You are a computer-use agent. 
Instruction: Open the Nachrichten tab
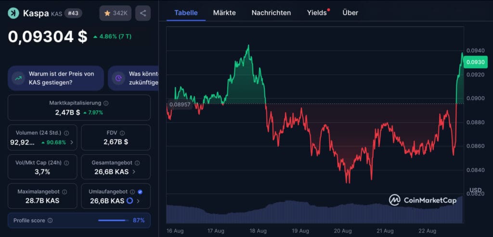coord(271,13)
